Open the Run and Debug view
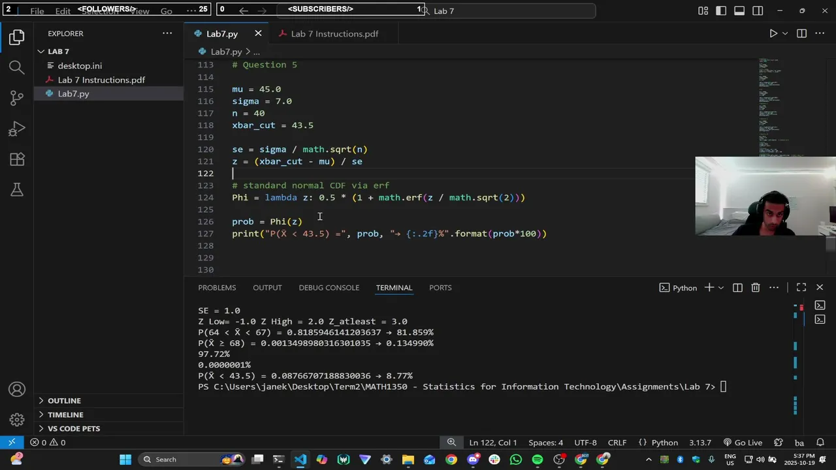 [x=17, y=129]
